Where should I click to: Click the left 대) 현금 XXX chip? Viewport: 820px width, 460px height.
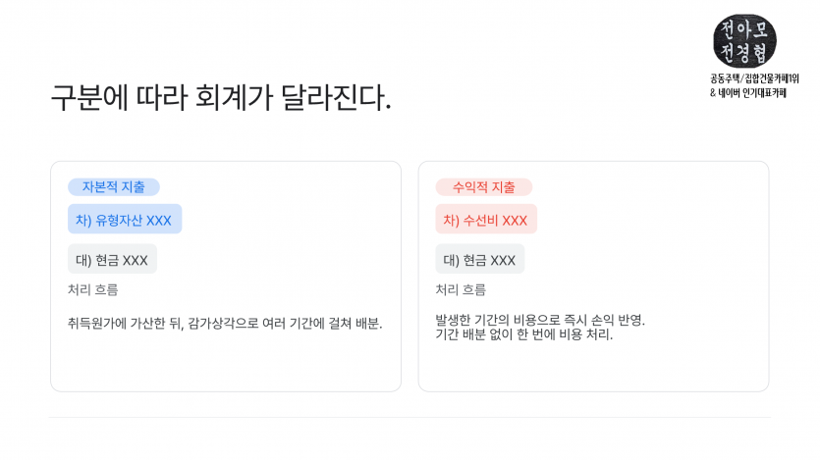point(112,260)
